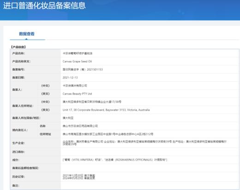Select the 【产品信息】 section heading
240x190 pixels.
tap(18, 47)
